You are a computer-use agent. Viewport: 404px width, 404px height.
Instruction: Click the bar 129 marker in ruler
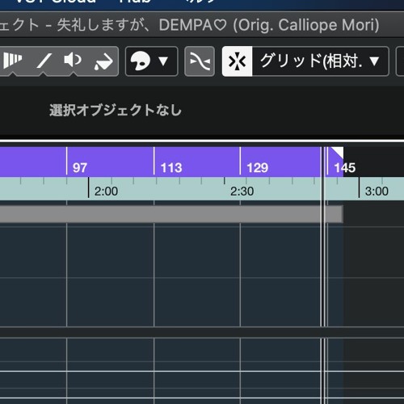click(258, 167)
